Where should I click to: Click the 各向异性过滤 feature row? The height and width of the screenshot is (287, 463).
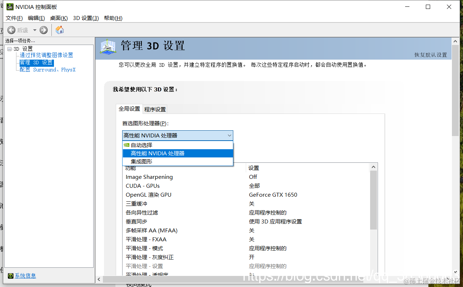pyautogui.click(x=246, y=213)
